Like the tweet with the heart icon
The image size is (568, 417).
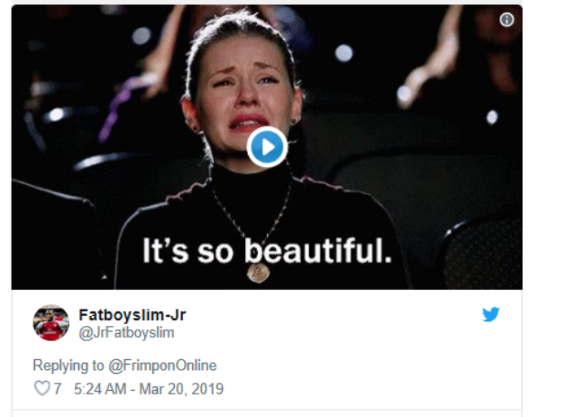(x=40, y=389)
